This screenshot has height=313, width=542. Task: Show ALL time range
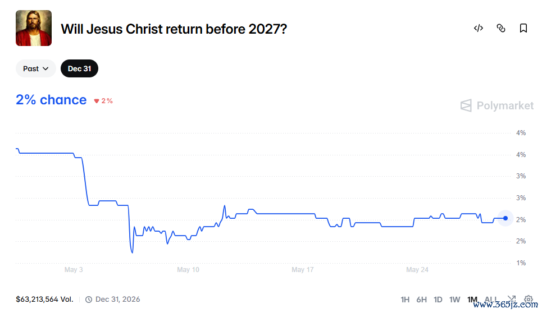point(491,300)
